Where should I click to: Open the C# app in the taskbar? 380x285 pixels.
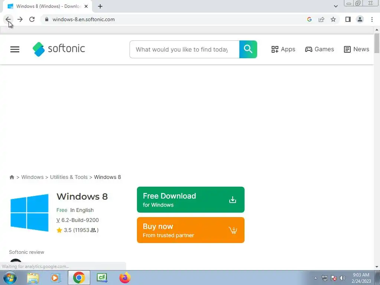coord(102,278)
